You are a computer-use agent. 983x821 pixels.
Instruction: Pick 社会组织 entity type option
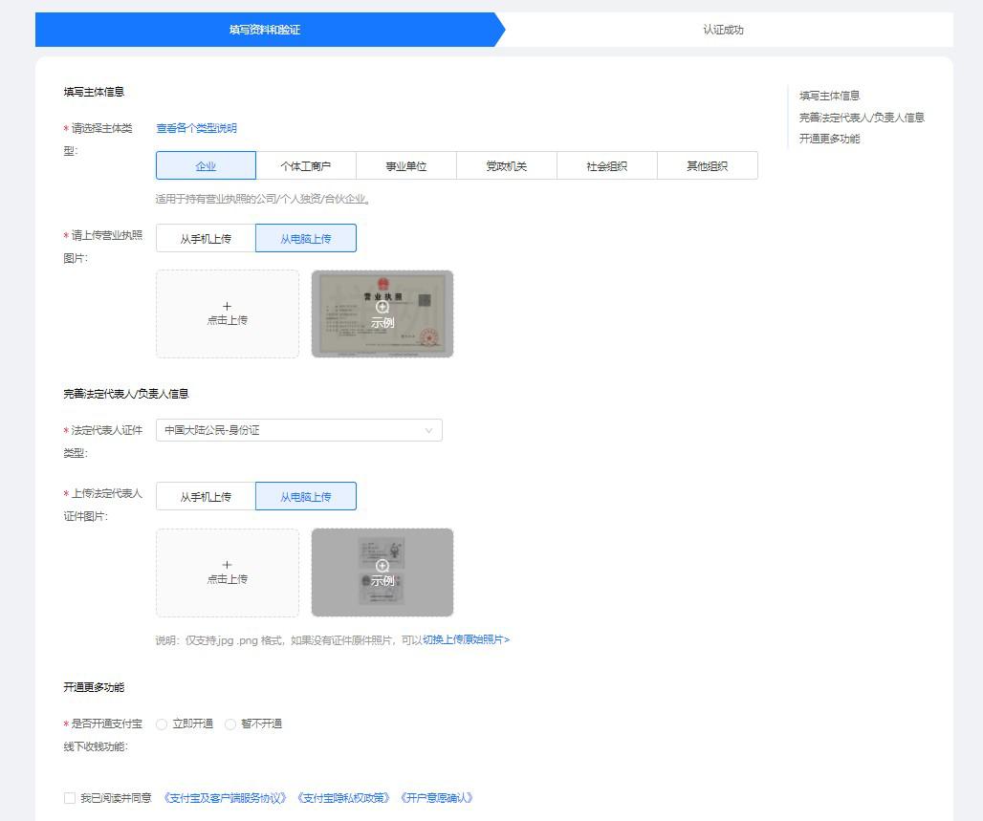(x=606, y=164)
